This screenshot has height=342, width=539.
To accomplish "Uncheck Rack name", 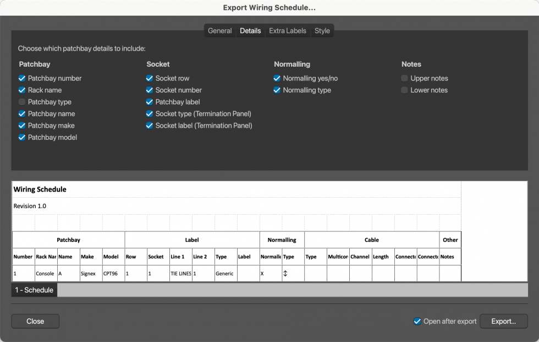I will (x=21, y=90).
